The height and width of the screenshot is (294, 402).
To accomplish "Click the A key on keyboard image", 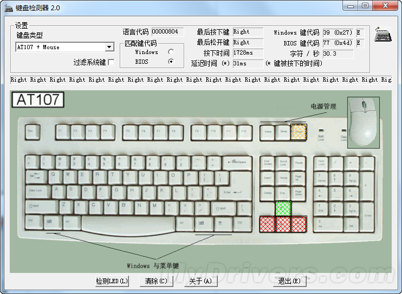I will coord(59,192).
